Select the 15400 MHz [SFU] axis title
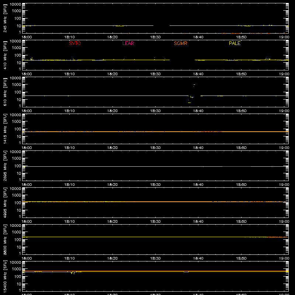 click(5, 276)
